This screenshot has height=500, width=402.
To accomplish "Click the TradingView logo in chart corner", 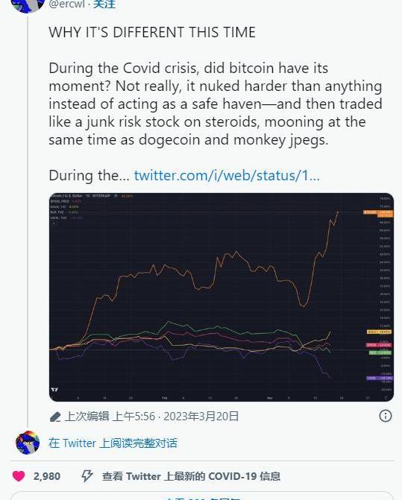I will tap(54, 390).
